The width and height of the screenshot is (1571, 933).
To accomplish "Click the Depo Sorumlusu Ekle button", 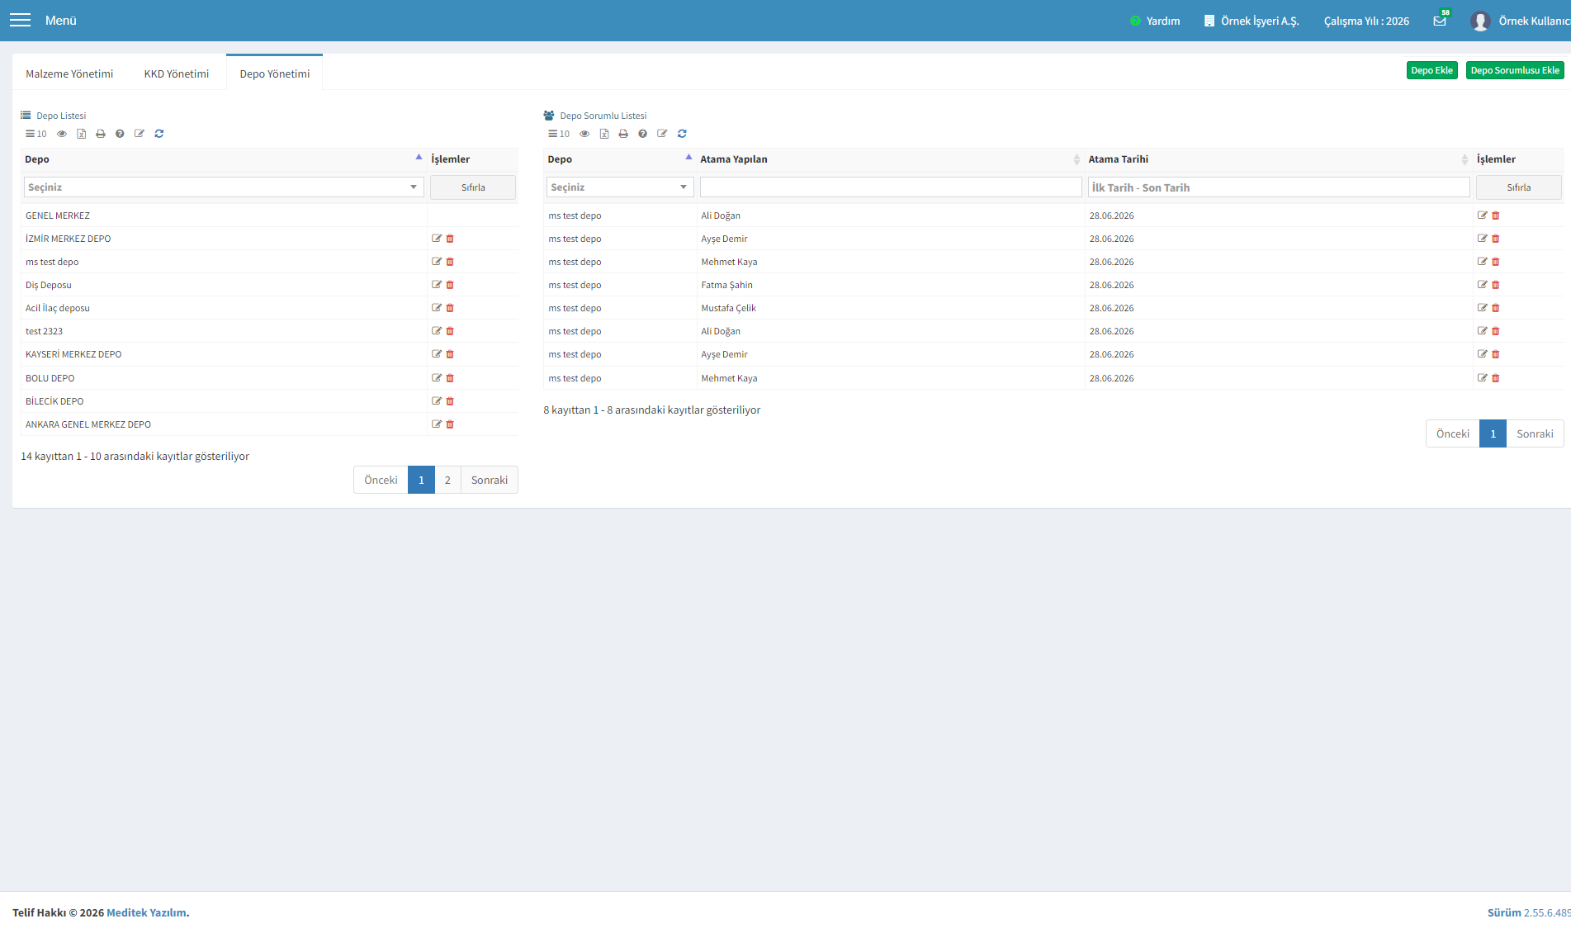I will pos(1515,70).
